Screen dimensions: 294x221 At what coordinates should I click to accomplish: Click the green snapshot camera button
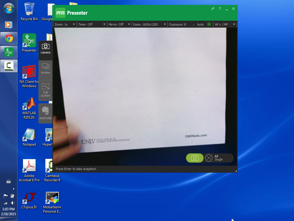coord(195,158)
